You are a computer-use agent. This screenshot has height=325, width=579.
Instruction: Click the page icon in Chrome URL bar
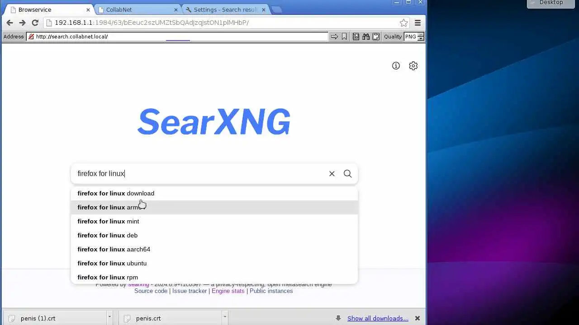pyautogui.click(x=49, y=23)
